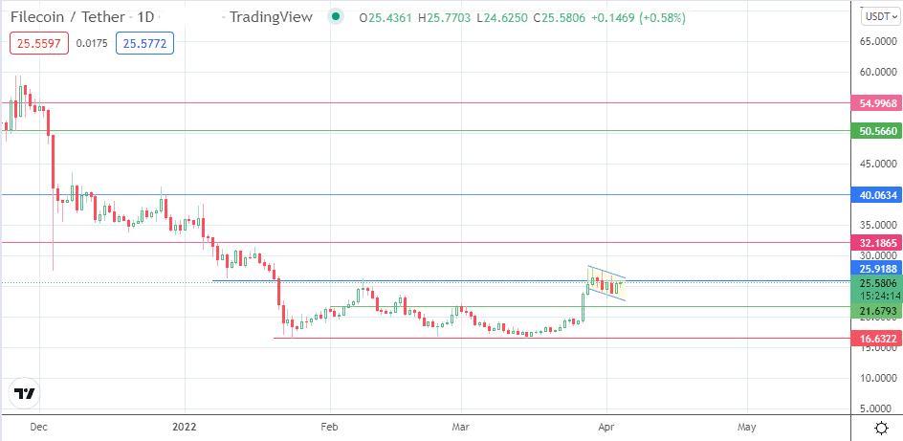Image resolution: width=903 pixels, height=441 pixels.
Task: Click the high value H25.7703
Action: tap(445, 18)
